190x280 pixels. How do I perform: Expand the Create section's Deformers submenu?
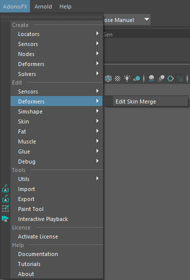point(56,64)
